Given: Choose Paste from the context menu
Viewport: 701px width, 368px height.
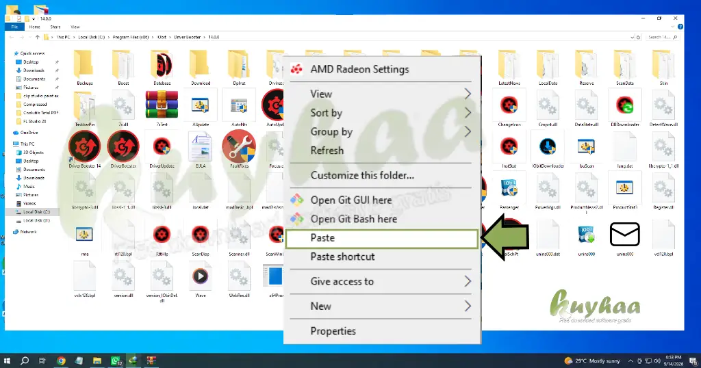Looking at the screenshot, I should click(382, 238).
